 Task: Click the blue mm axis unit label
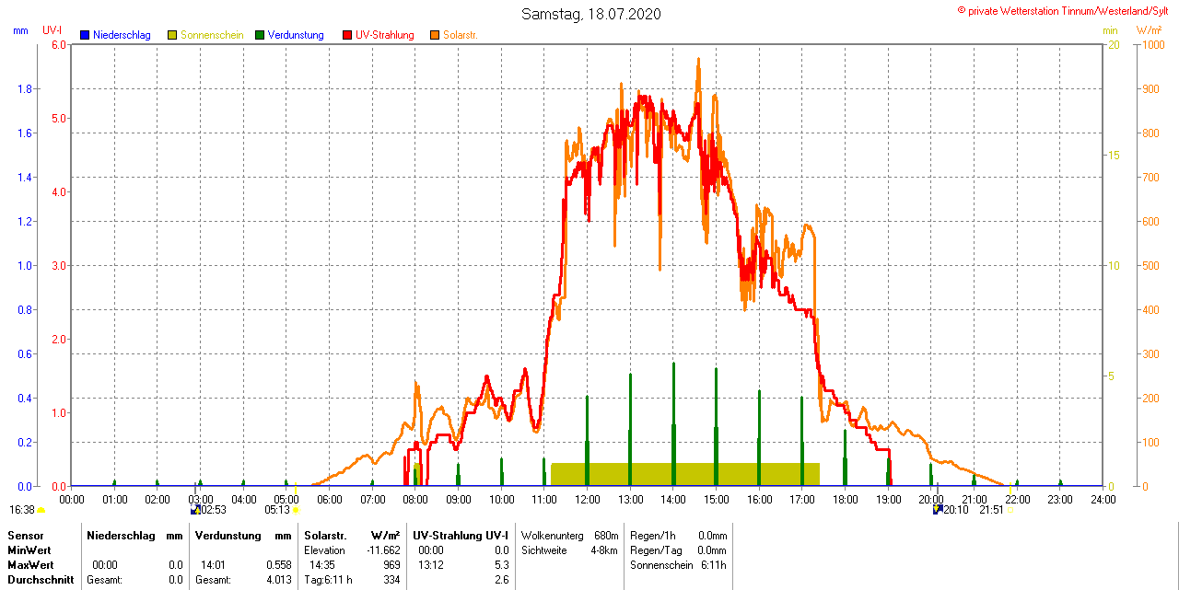coord(20,30)
